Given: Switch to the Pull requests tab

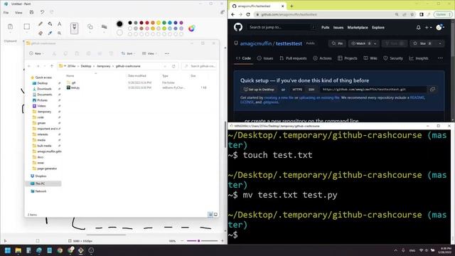Looking at the screenshot, I should tap(293, 58).
